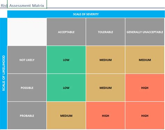Click the SCALE OF SEVERITY header

pos(86,14)
